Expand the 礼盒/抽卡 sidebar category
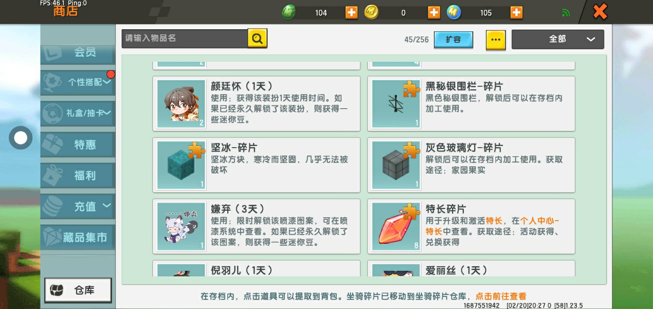 click(x=78, y=113)
